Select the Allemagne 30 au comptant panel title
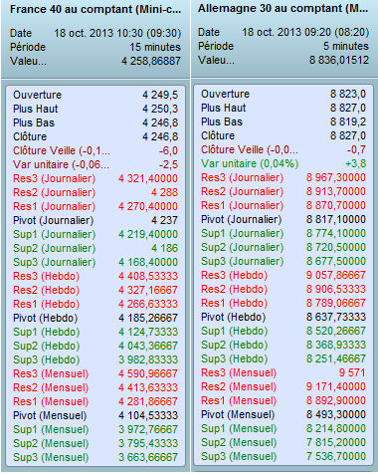The height and width of the screenshot is (474, 378). 283,8
